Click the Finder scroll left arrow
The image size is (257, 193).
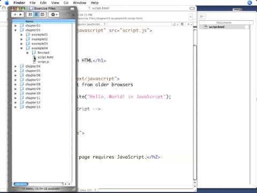click(65, 184)
